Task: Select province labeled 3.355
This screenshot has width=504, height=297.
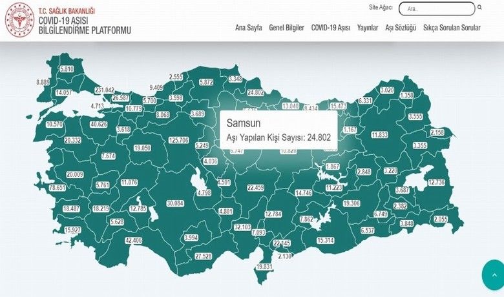Action: point(420,145)
